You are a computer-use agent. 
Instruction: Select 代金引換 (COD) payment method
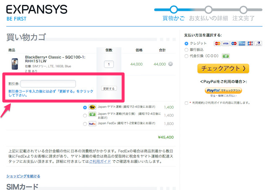pyautogui.click(x=186, y=56)
